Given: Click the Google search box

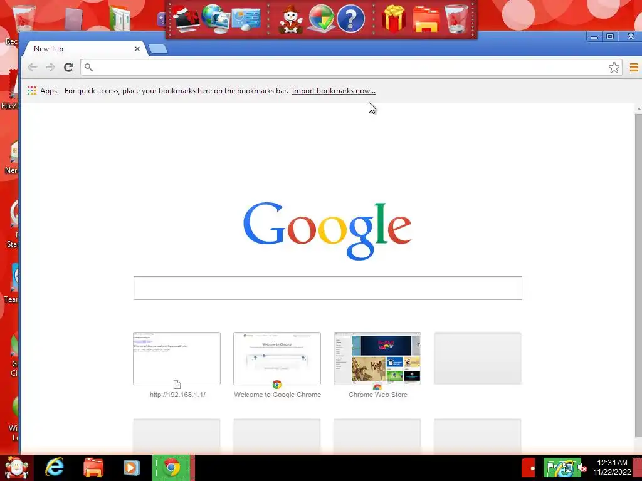Looking at the screenshot, I should click(x=327, y=288).
